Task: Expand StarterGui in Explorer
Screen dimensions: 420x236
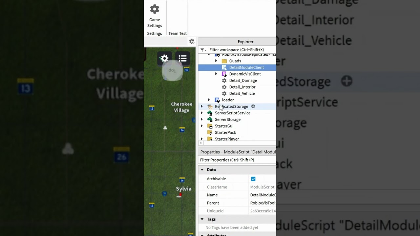Action: point(201,126)
